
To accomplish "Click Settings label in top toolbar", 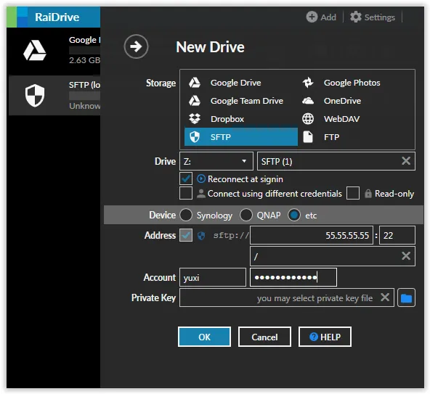I will pos(380,17).
